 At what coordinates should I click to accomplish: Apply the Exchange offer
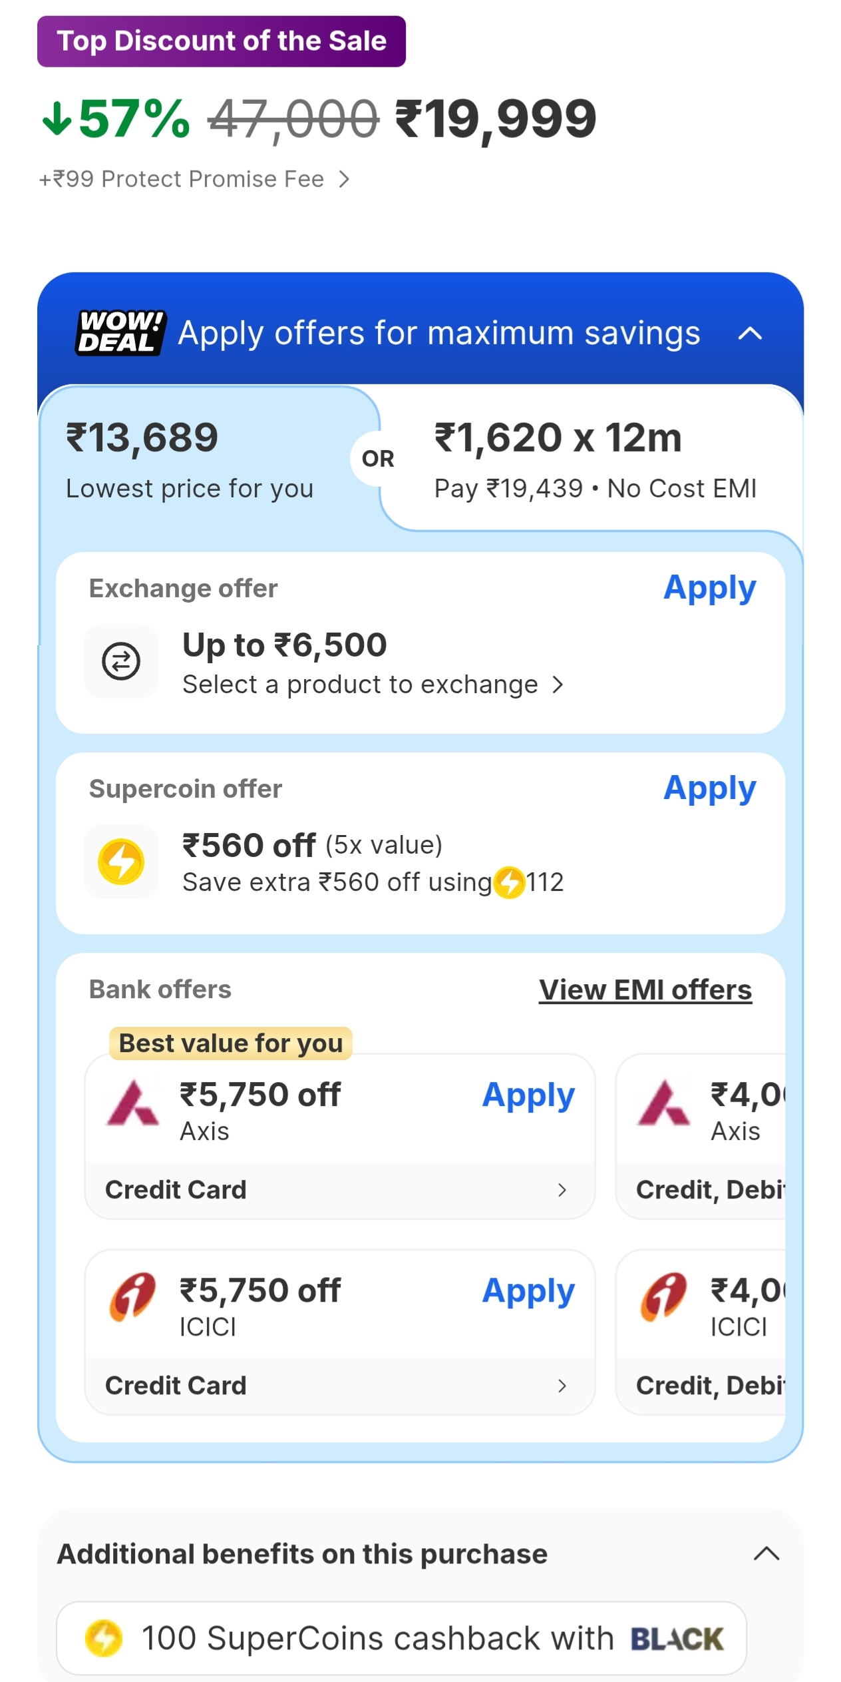point(709,588)
